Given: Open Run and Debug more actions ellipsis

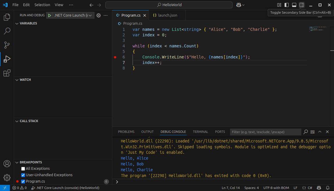Looking at the screenshot, I should [106, 15].
